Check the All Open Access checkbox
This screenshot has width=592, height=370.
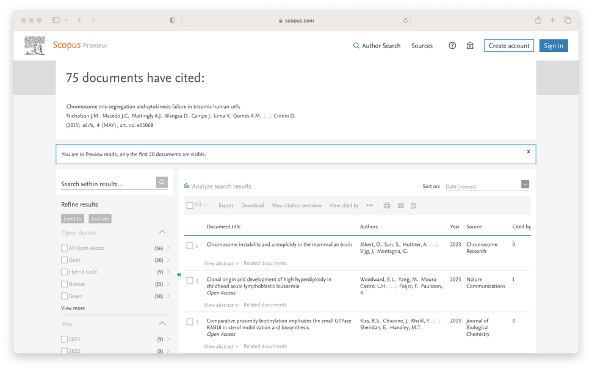coord(64,247)
